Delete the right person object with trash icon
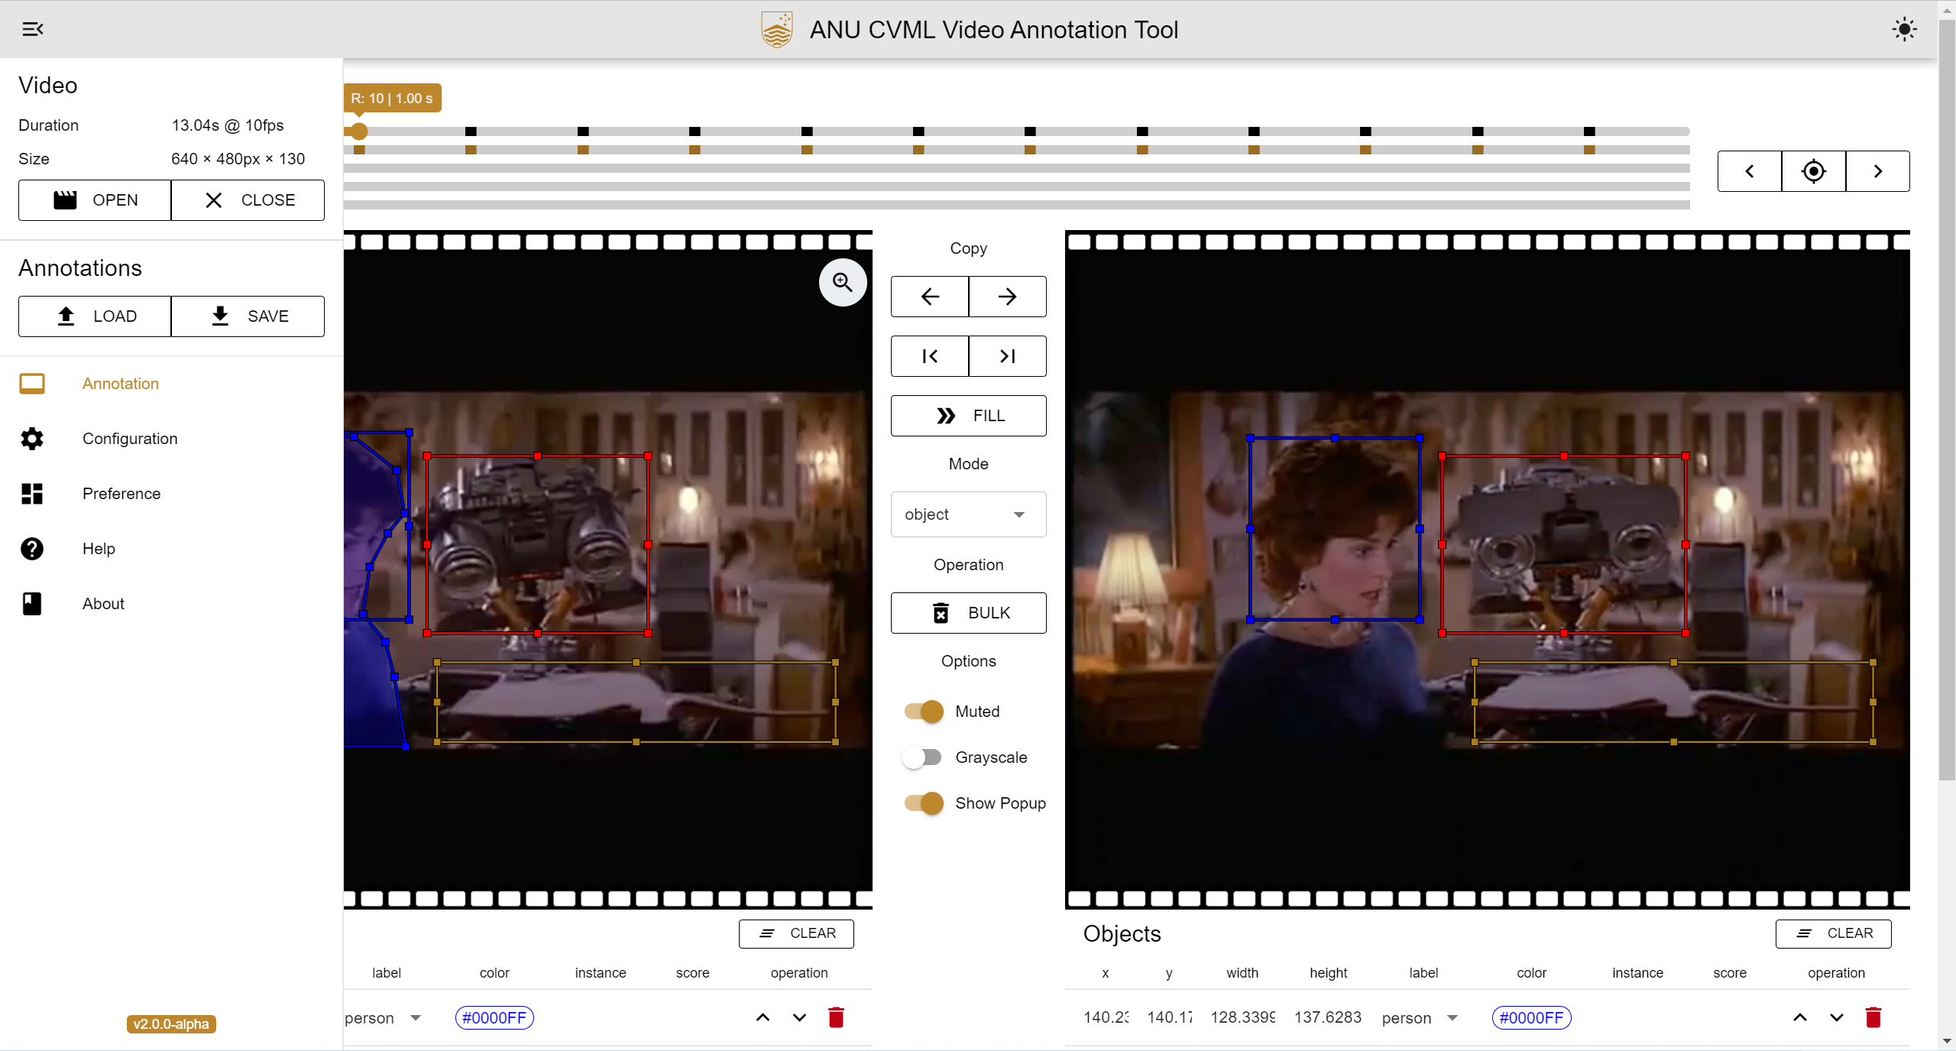 click(x=1873, y=1017)
